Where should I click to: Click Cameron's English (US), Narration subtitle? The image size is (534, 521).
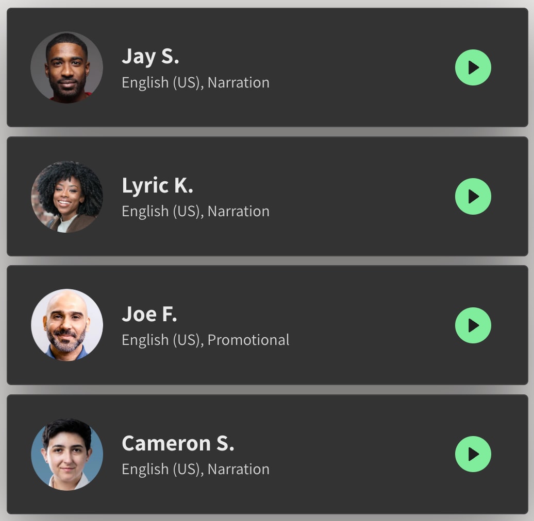tap(195, 470)
